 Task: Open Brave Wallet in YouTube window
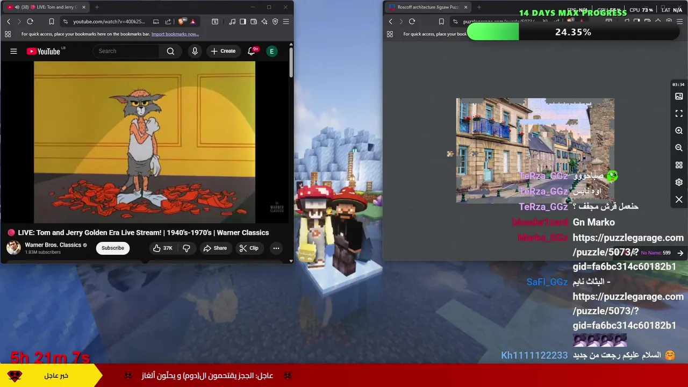click(x=254, y=21)
